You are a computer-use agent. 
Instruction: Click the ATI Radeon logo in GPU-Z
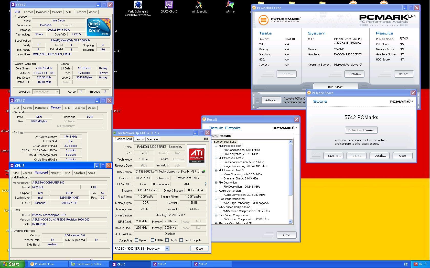click(197, 156)
